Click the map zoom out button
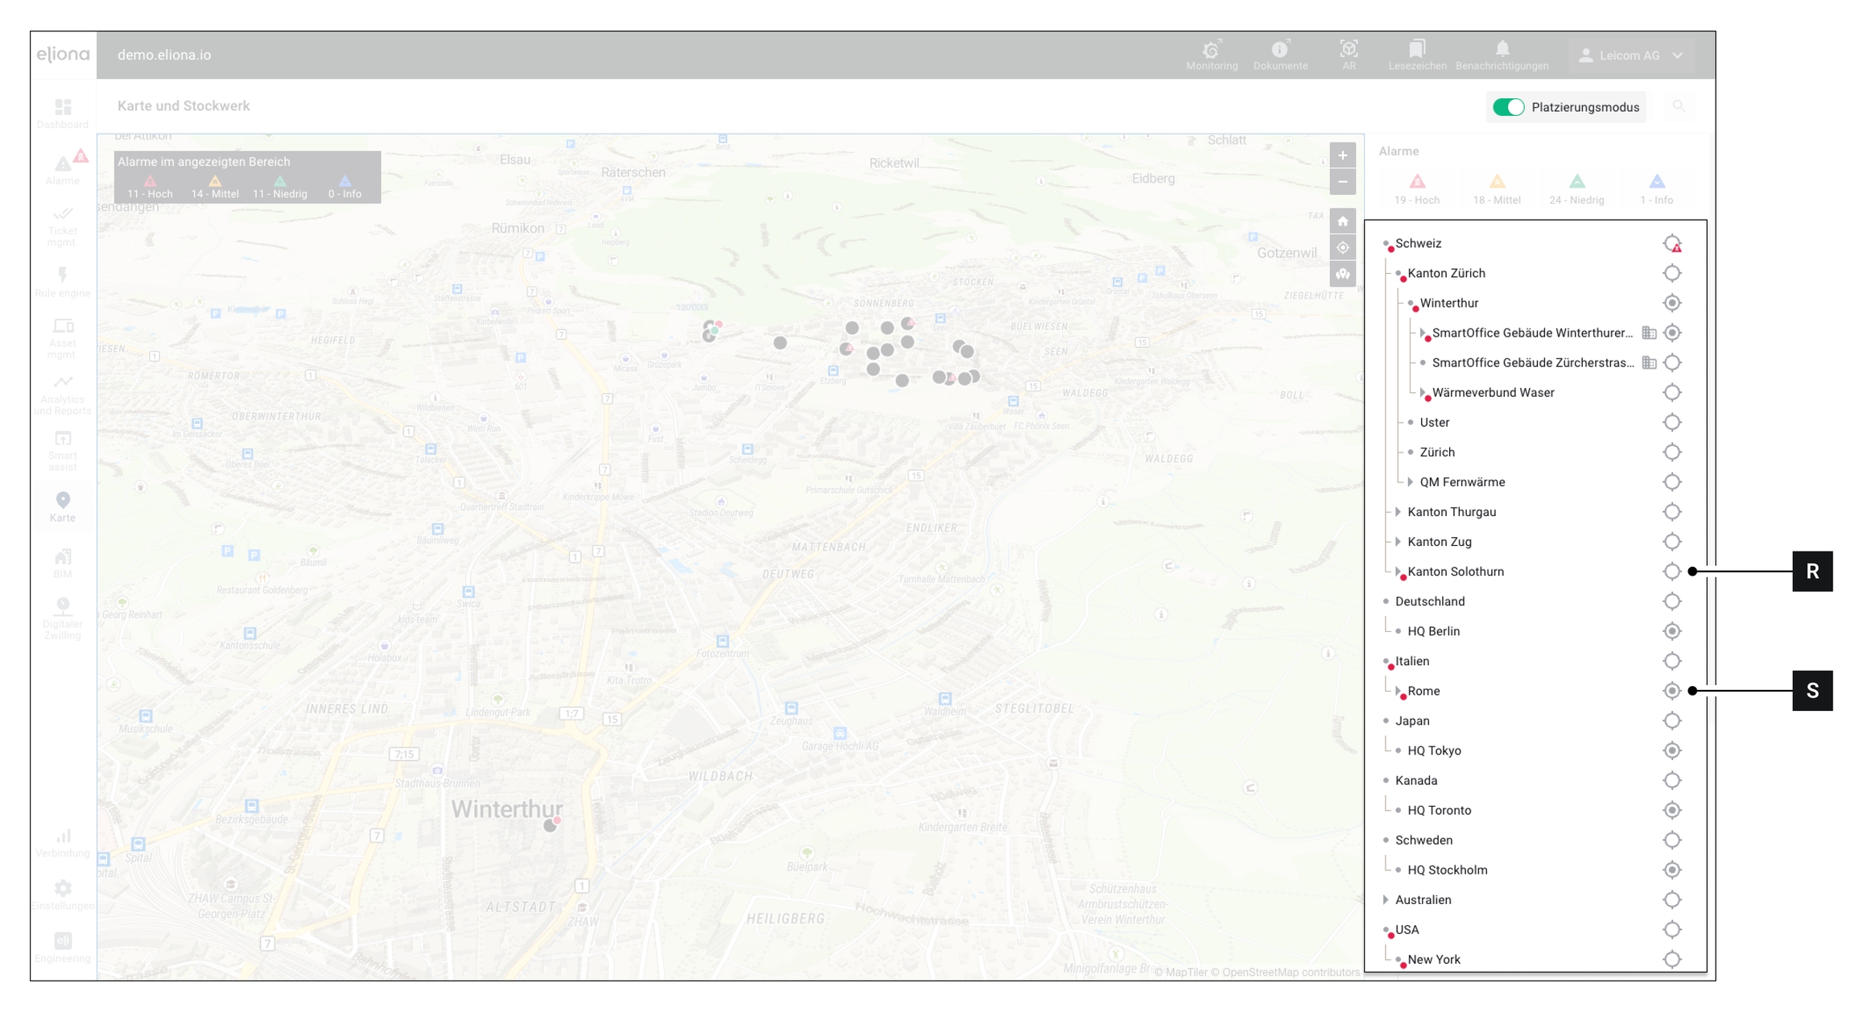 pyautogui.click(x=1342, y=183)
